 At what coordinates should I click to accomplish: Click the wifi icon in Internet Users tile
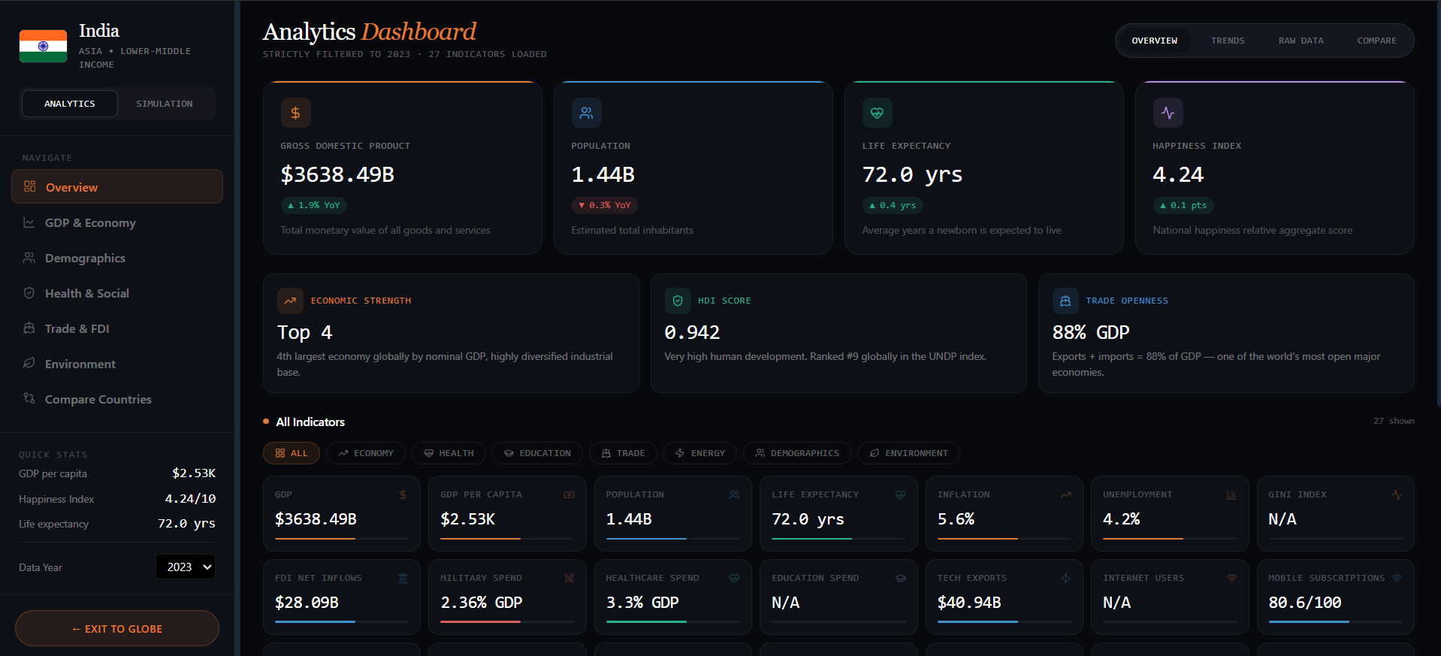(x=1231, y=578)
